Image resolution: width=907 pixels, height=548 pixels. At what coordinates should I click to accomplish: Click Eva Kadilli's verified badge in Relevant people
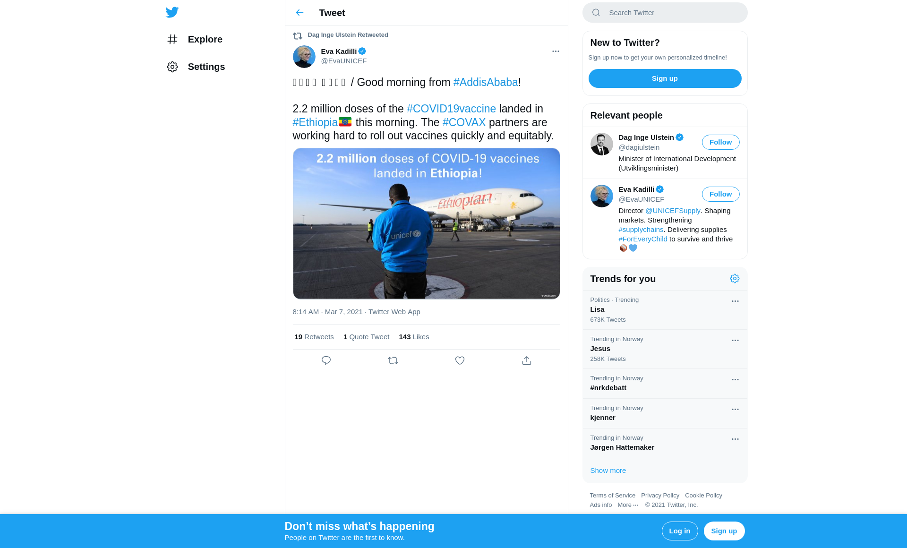[x=659, y=189]
